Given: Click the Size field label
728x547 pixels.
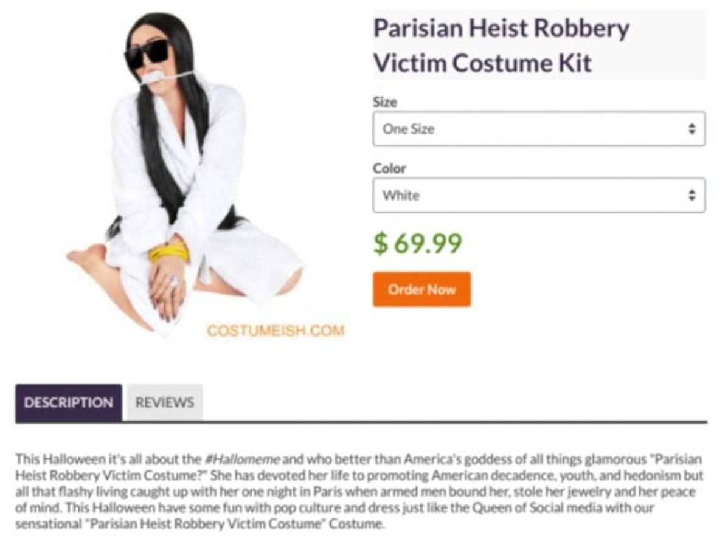Looking at the screenshot, I should click(x=385, y=102).
